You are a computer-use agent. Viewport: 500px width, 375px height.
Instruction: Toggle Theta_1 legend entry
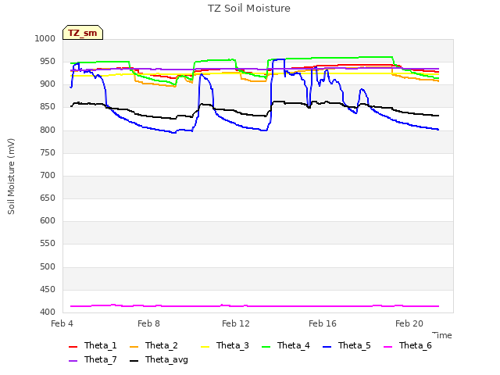[93, 345]
